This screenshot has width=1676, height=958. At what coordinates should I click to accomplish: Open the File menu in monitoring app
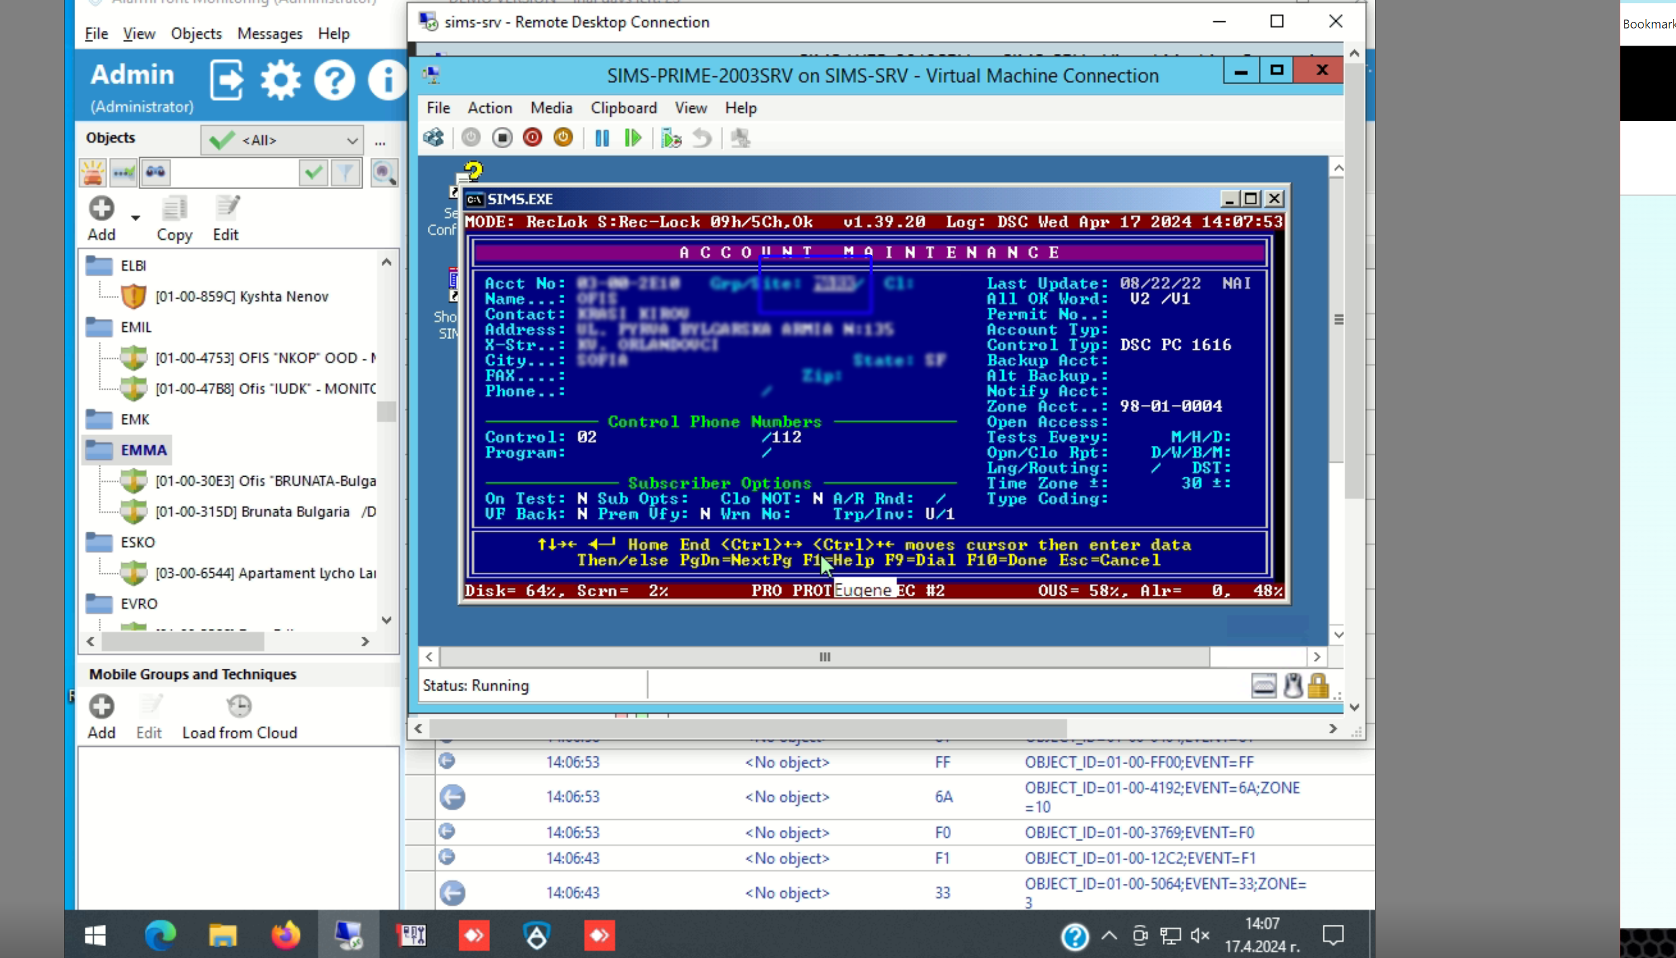pyautogui.click(x=96, y=34)
